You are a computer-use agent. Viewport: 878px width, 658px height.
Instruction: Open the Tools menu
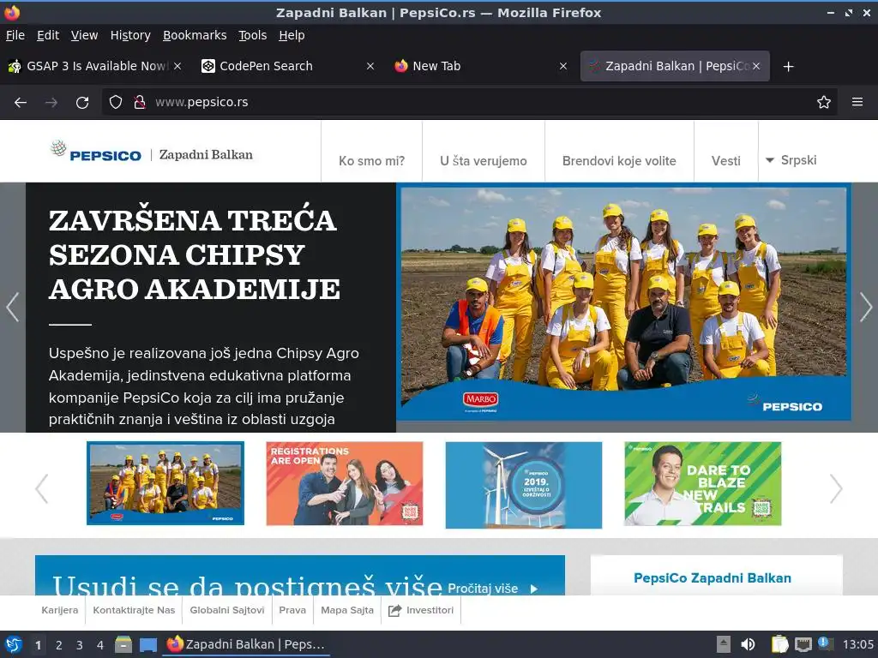[x=253, y=35]
